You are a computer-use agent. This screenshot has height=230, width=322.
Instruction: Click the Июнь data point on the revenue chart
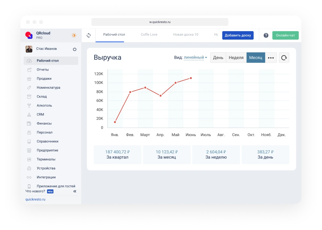191,78
